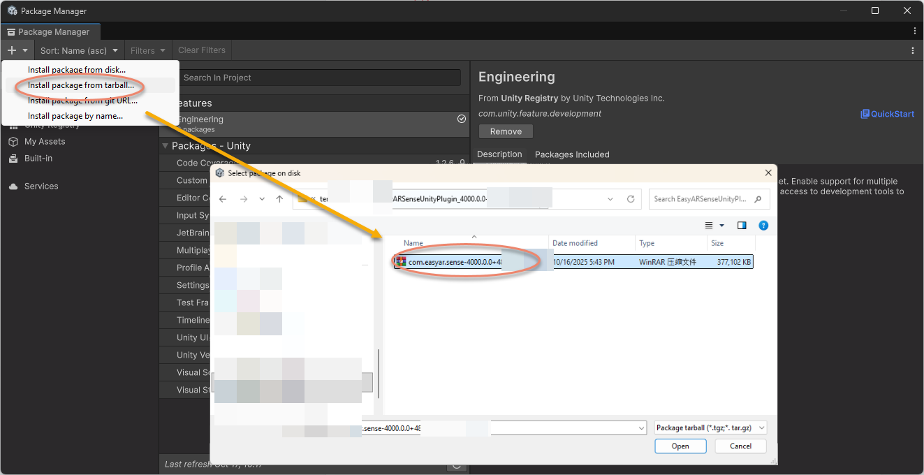This screenshot has height=475, width=924.
Task: Open the file dialog help icon
Action: click(763, 226)
